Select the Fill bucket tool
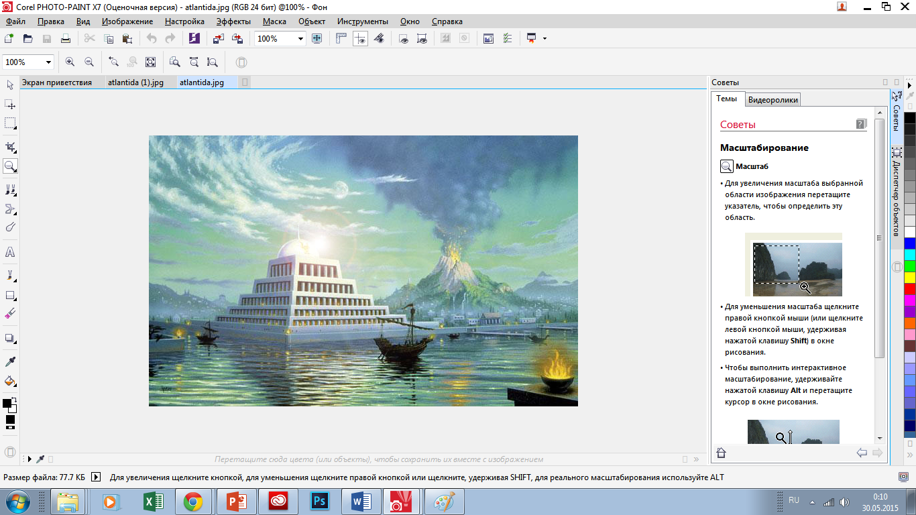Screen dimensions: 916x515 [10, 381]
